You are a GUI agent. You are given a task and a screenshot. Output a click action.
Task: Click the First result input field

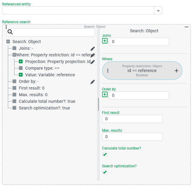[132, 119]
